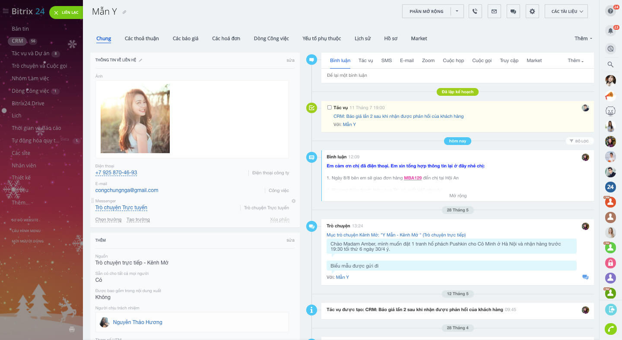Open the Phần mở rộng dropdown arrow
622x340 pixels.
point(457,11)
